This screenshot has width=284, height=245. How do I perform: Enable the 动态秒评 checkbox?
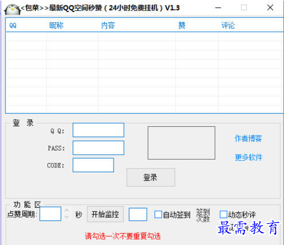point(223,214)
